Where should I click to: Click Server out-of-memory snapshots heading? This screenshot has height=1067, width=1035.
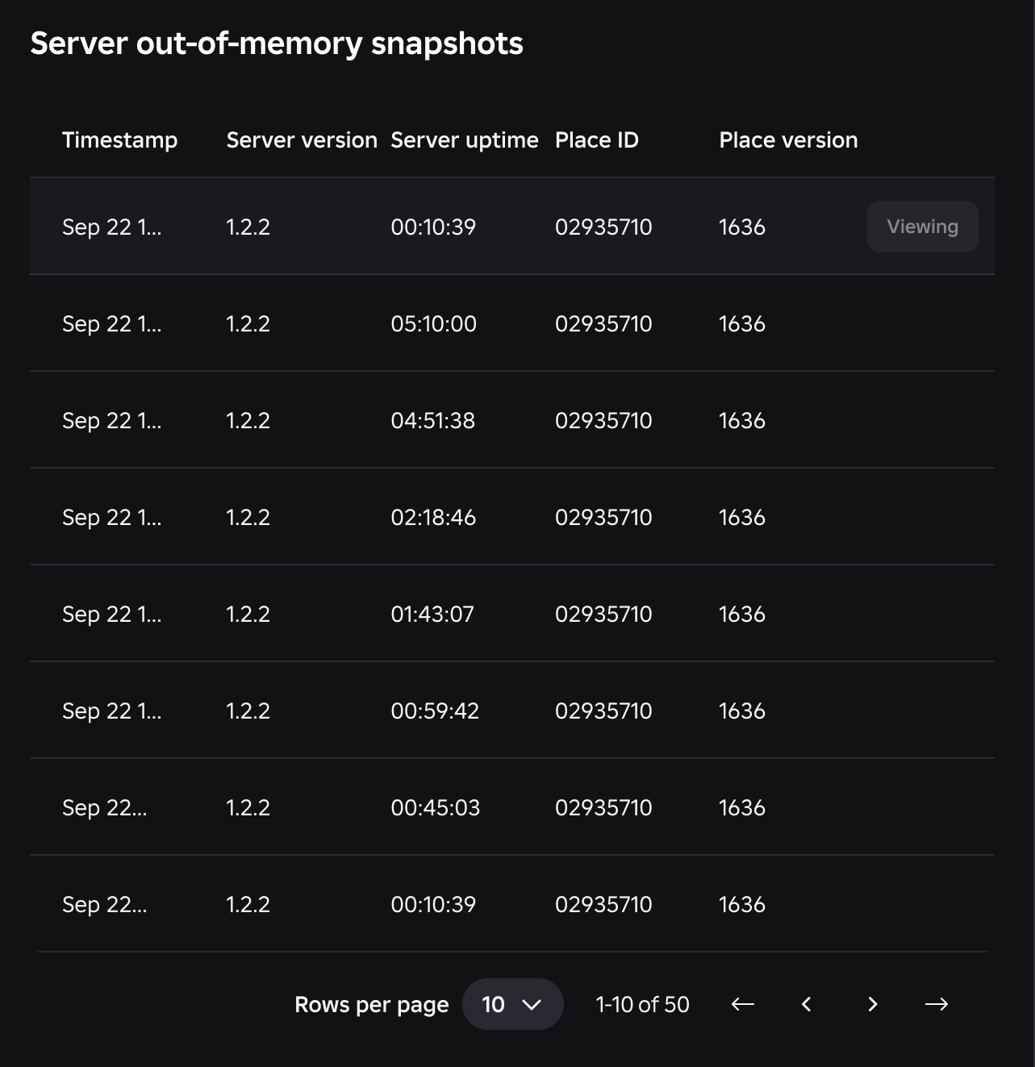277,44
